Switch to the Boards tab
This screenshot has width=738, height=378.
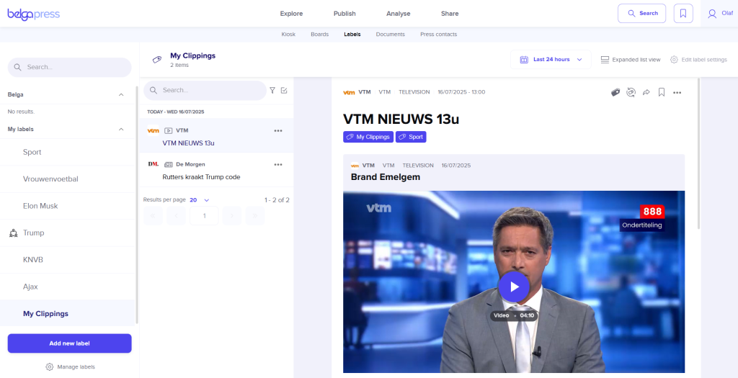click(x=319, y=35)
